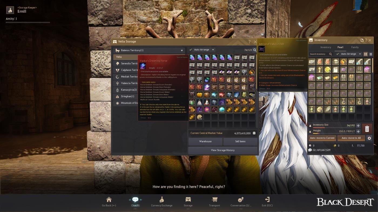This screenshot has width=378, height=212.
Task: Switch inventory to grid view icon
Action: coord(366,54)
